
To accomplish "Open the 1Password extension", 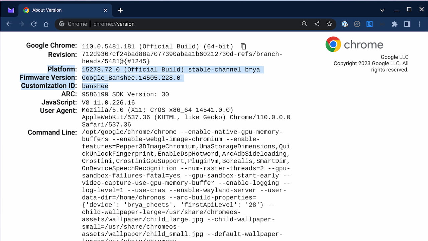I will (345, 24).
